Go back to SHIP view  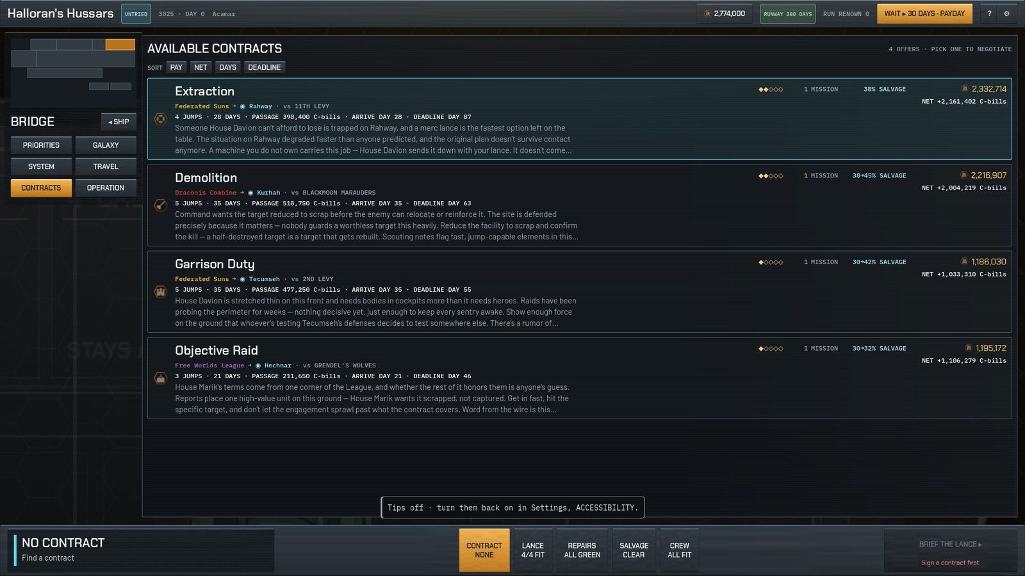(x=119, y=122)
